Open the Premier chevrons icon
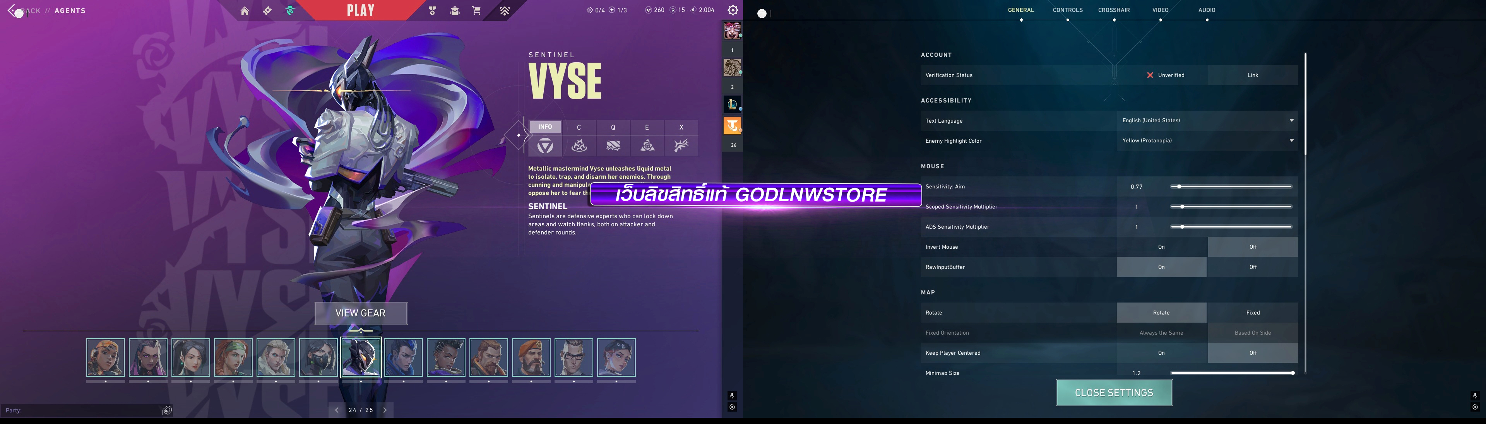Viewport: 1486px width, 424px height. [504, 11]
